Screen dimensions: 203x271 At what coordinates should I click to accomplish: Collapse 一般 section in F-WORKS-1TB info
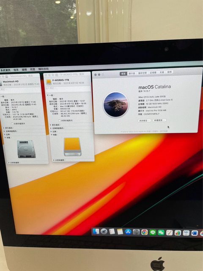[x=47, y=95]
